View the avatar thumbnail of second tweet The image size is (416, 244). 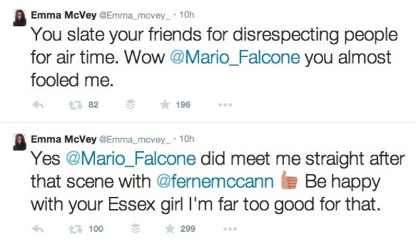(20, 142)
